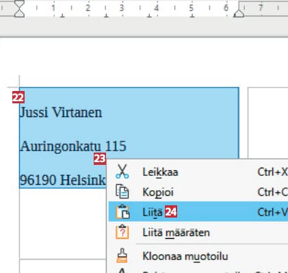Click ruler mark number 3
Image resolution: width=288 pixels, height=273 pixels.
click(122, 8)
